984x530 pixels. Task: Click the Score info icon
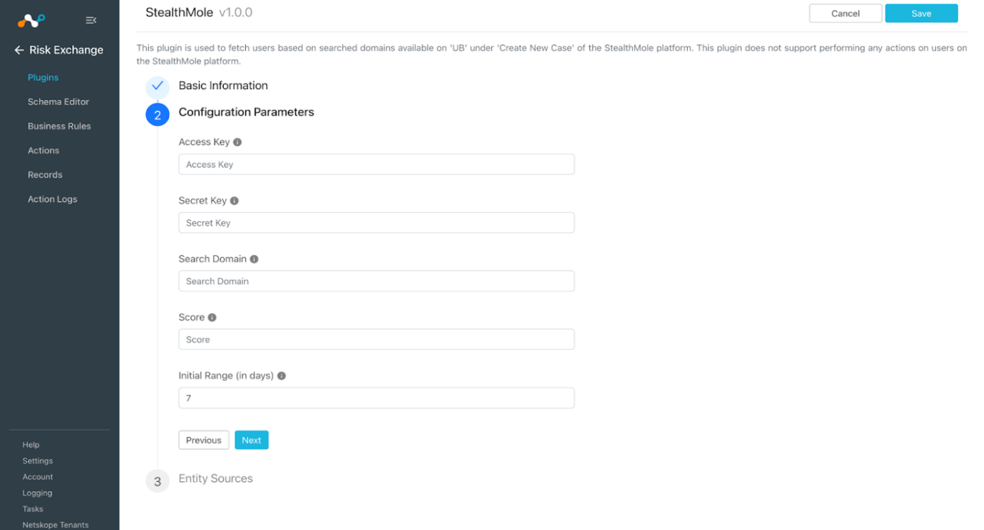212,318
